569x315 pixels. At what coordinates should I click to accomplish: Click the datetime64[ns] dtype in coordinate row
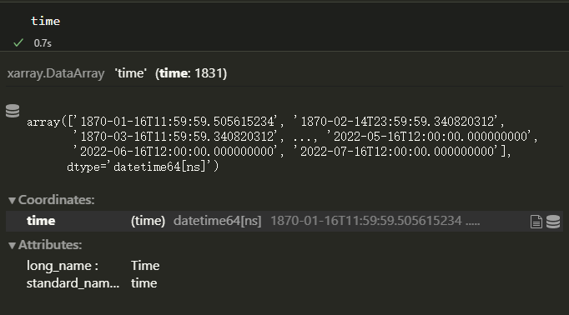[x=218, y=221]
